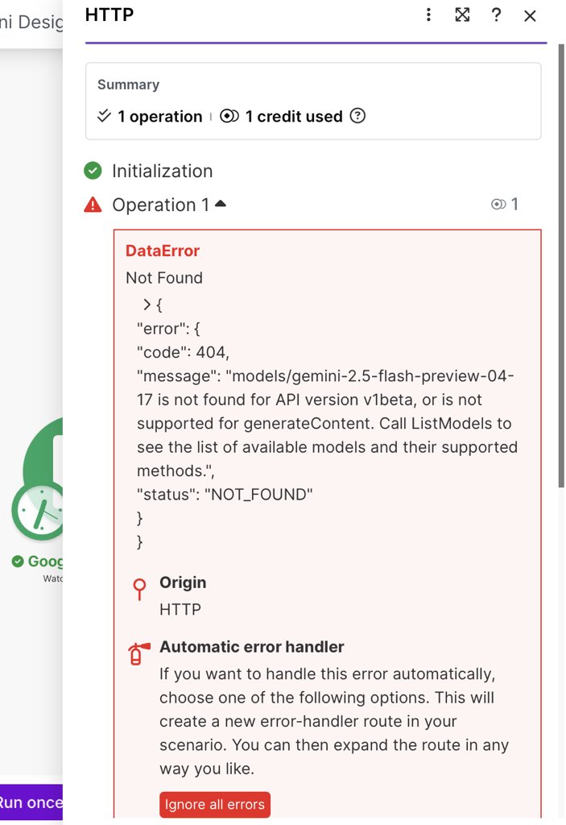The width and height of the screenshot is (566, 825).
Task: Click the Origin pin icon
Action: 139,589
